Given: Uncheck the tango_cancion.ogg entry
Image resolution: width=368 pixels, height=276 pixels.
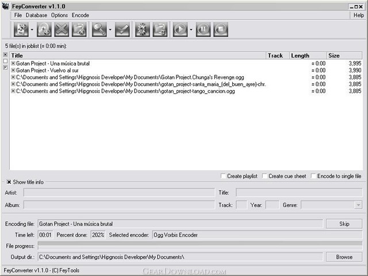Looking at the screenshot, I should coord(13,91).
